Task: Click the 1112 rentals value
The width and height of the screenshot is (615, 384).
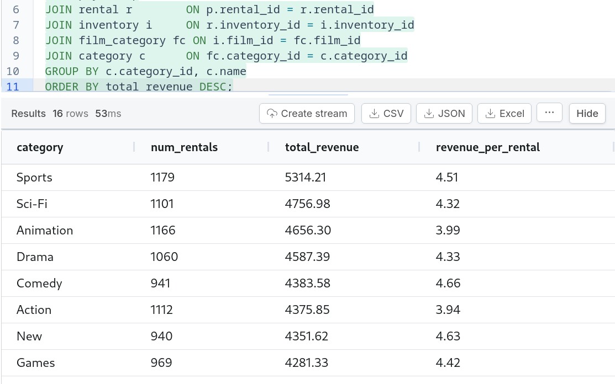Action: click(x=161, y=310)
